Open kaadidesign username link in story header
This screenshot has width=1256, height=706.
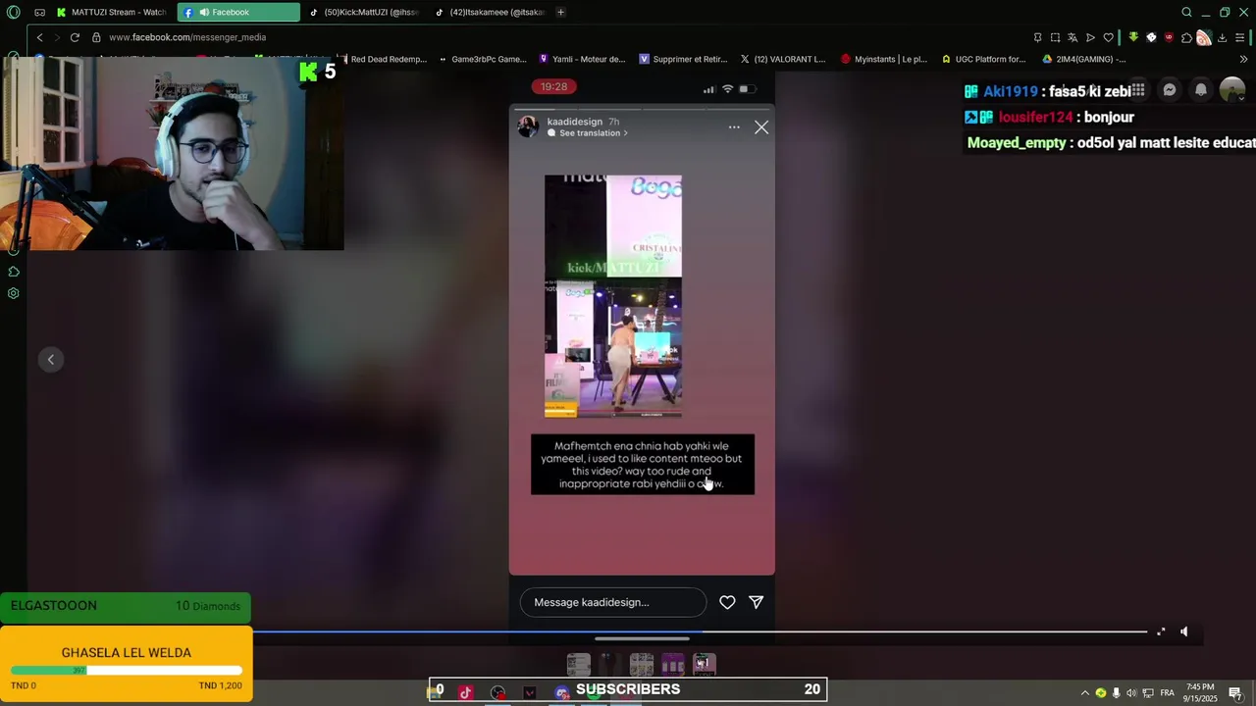574,122
